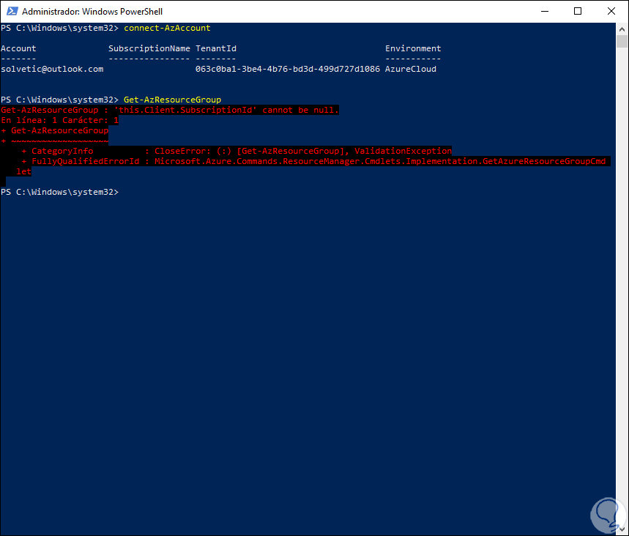This screenshot has height=536, width=629.
Task: Click the TenantId column header
Action: coord(216,48)
